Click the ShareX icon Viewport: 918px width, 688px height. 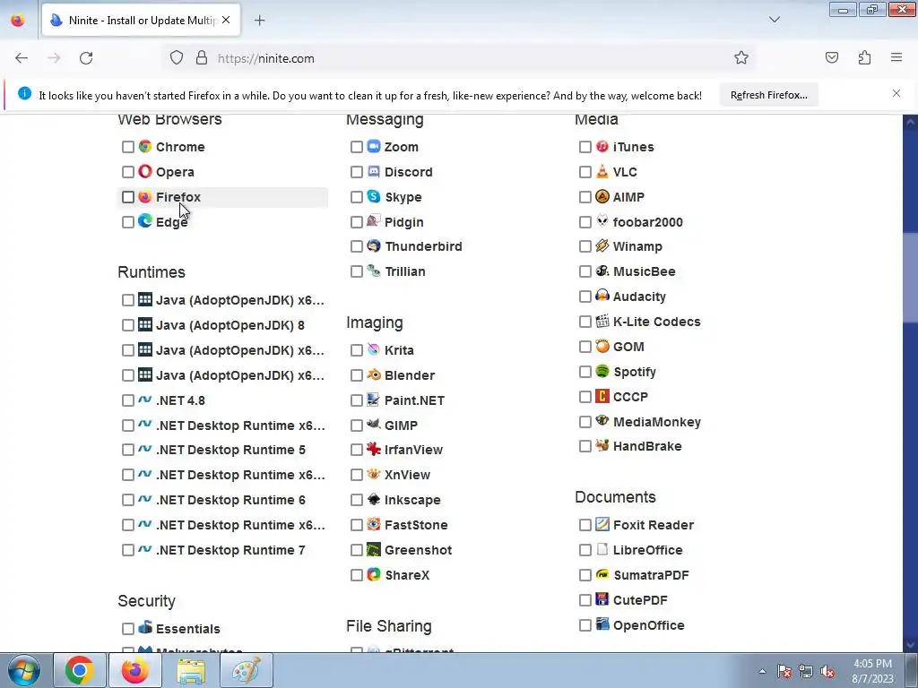tap(374, 574)
